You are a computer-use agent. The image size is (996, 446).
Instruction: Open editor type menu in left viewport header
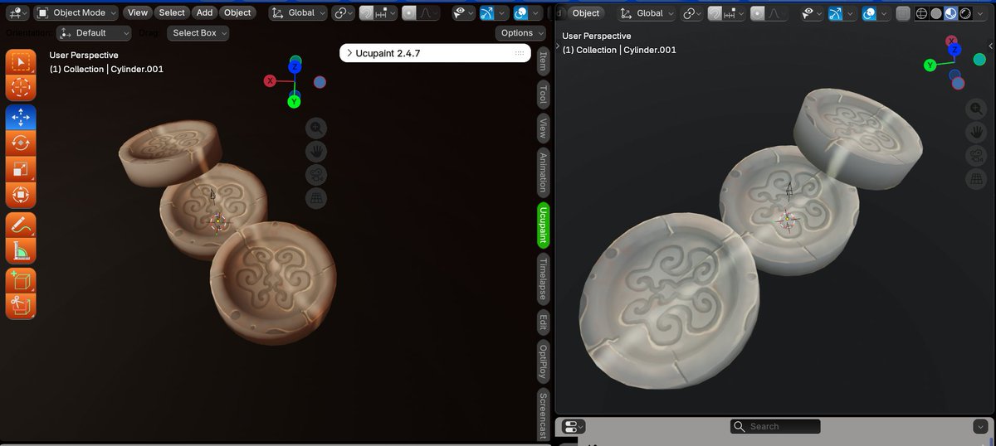17,12
